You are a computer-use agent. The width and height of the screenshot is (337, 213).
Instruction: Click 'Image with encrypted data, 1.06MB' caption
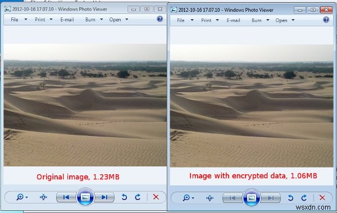pyautogui.click(x=253, y=176)
